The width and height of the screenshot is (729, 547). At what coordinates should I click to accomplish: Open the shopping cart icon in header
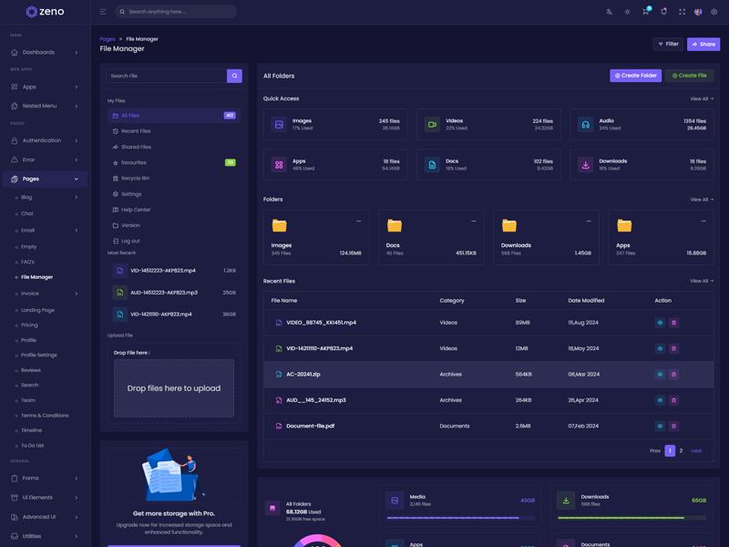click(x=645, y=12)
